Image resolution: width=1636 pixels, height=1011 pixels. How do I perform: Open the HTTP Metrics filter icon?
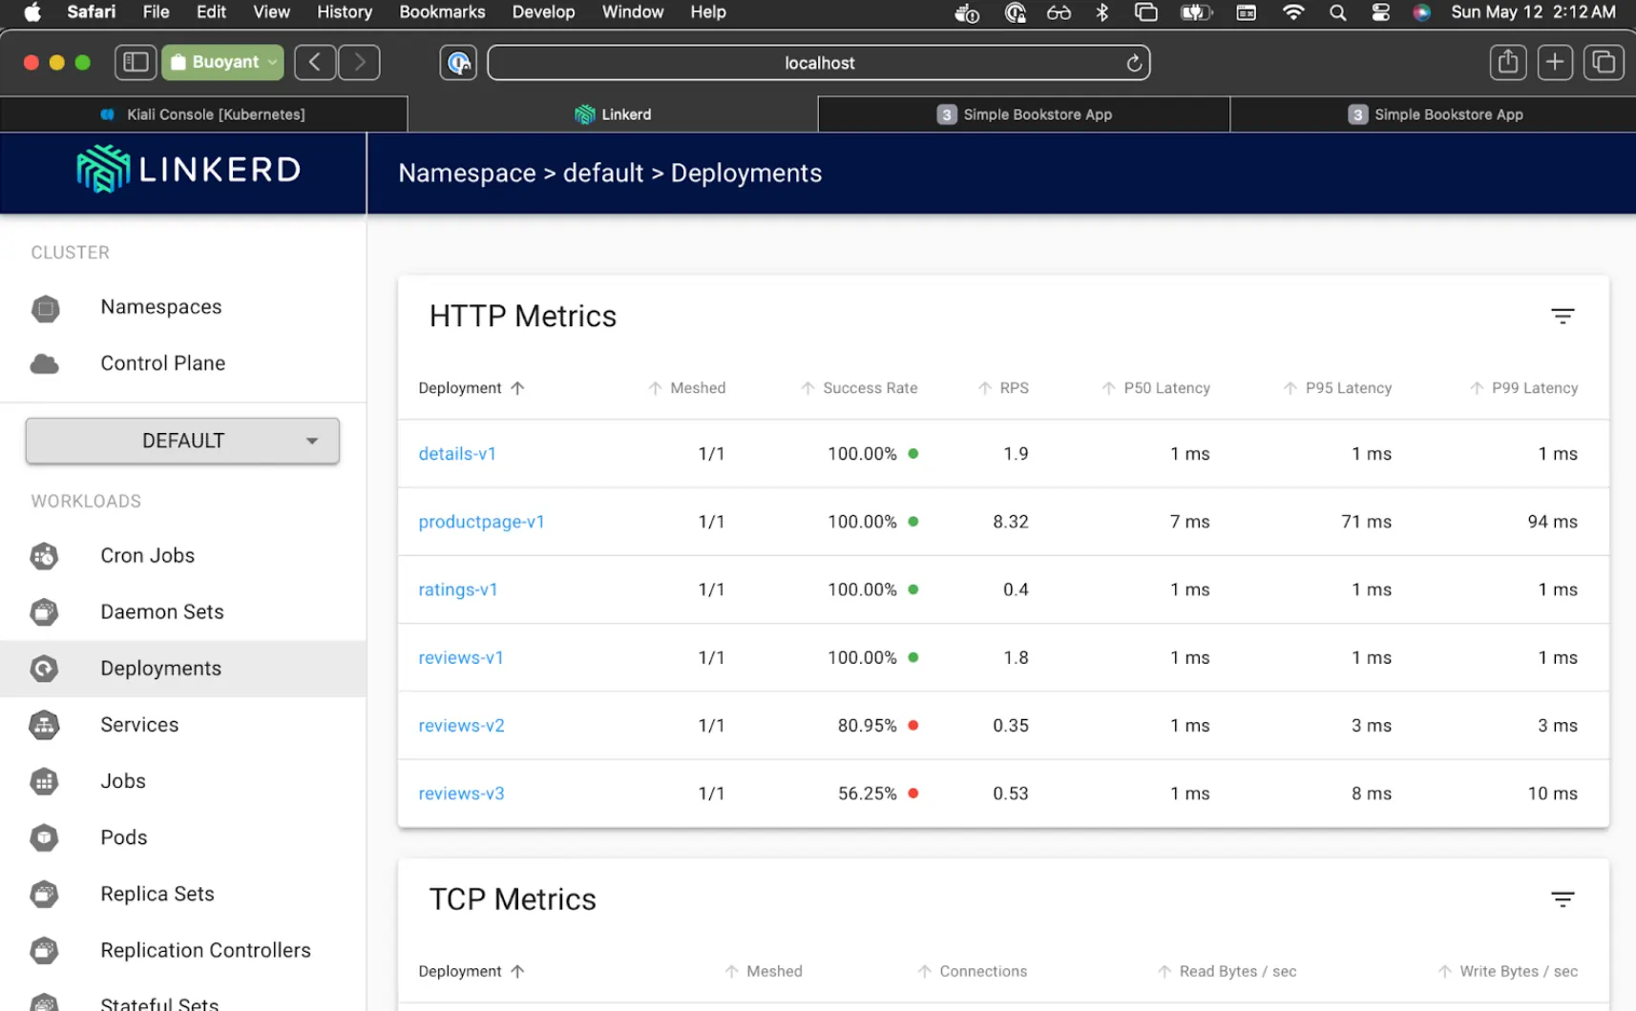click(1563, 316)
